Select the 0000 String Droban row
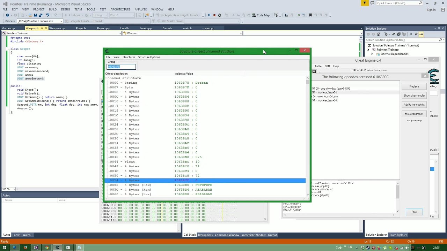The image size is (447, 251). [x=205, y=83]
